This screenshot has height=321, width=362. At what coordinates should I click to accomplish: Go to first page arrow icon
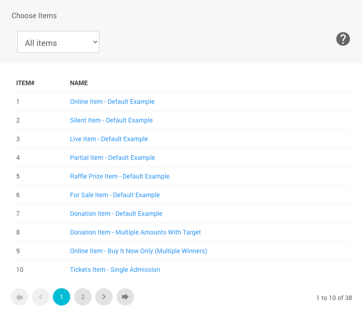[x=20, y=297]
